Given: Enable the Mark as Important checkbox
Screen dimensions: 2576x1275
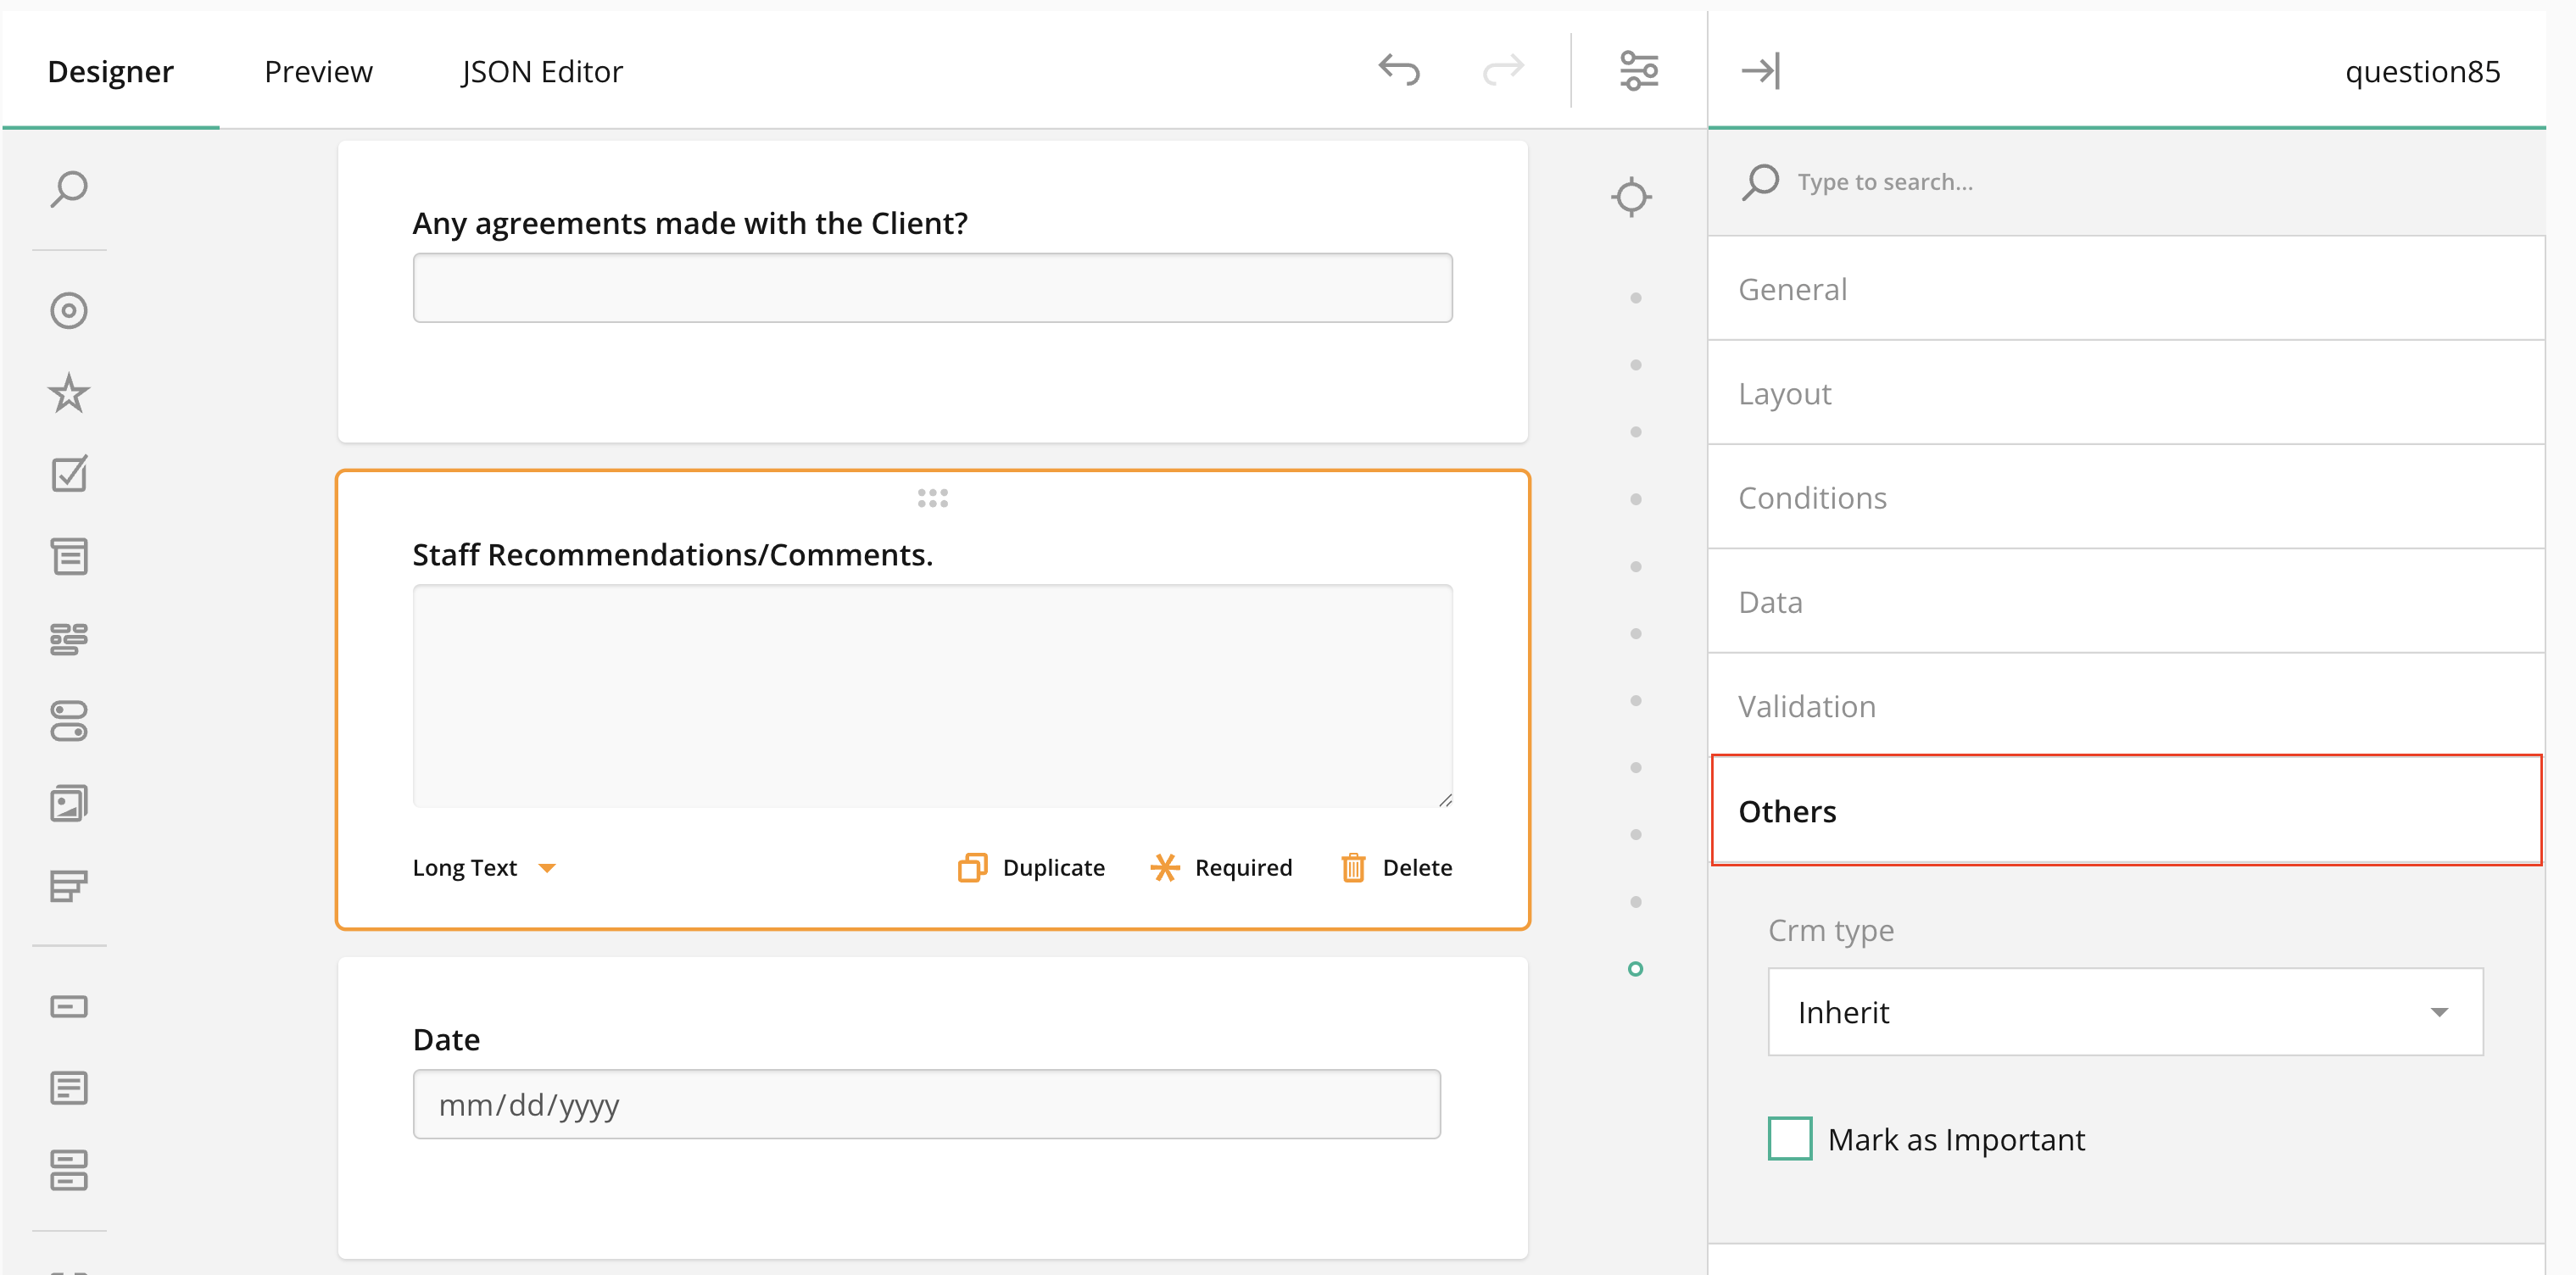Looking at the screenshot, I should pos(1789,1138).
